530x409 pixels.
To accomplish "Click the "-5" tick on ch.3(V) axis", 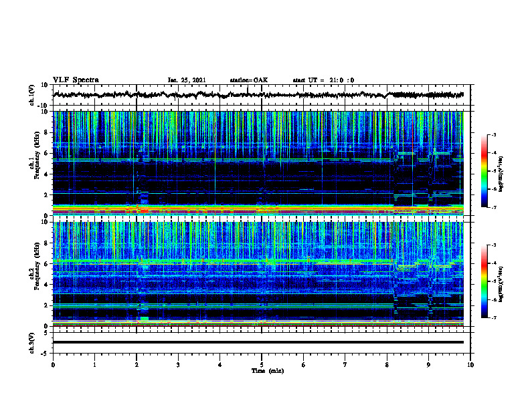I will click(x=45, y=354).
